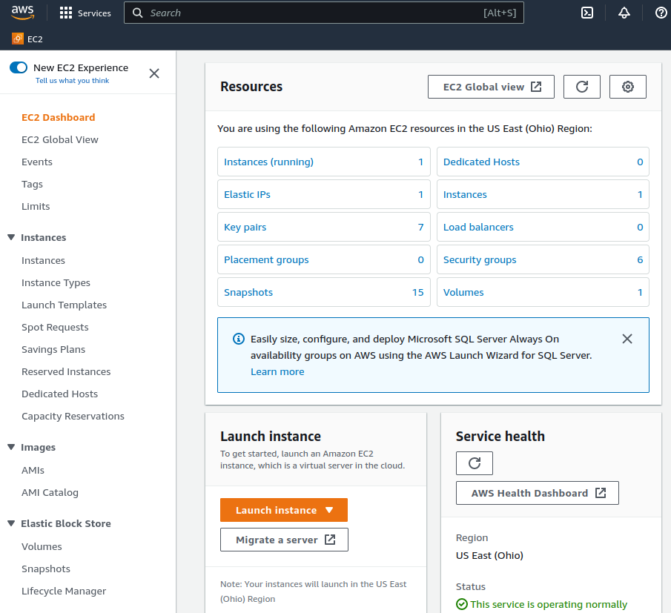Go to AMI Catalog in sidebar
Screen dimensions: 671x613
[50, 492]
